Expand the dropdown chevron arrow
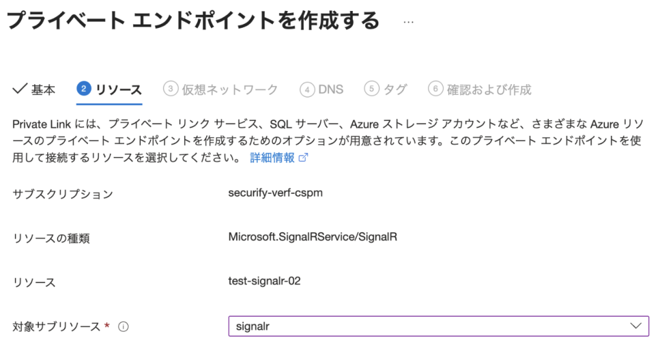 click(635, 326)
